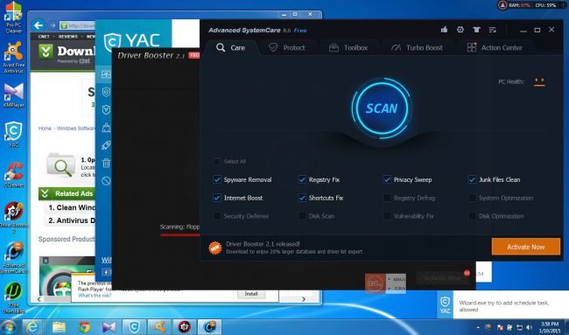Uncheck Spyware Removal checkbox
Viewport: 569px width, 335px height.
point(216,179)
